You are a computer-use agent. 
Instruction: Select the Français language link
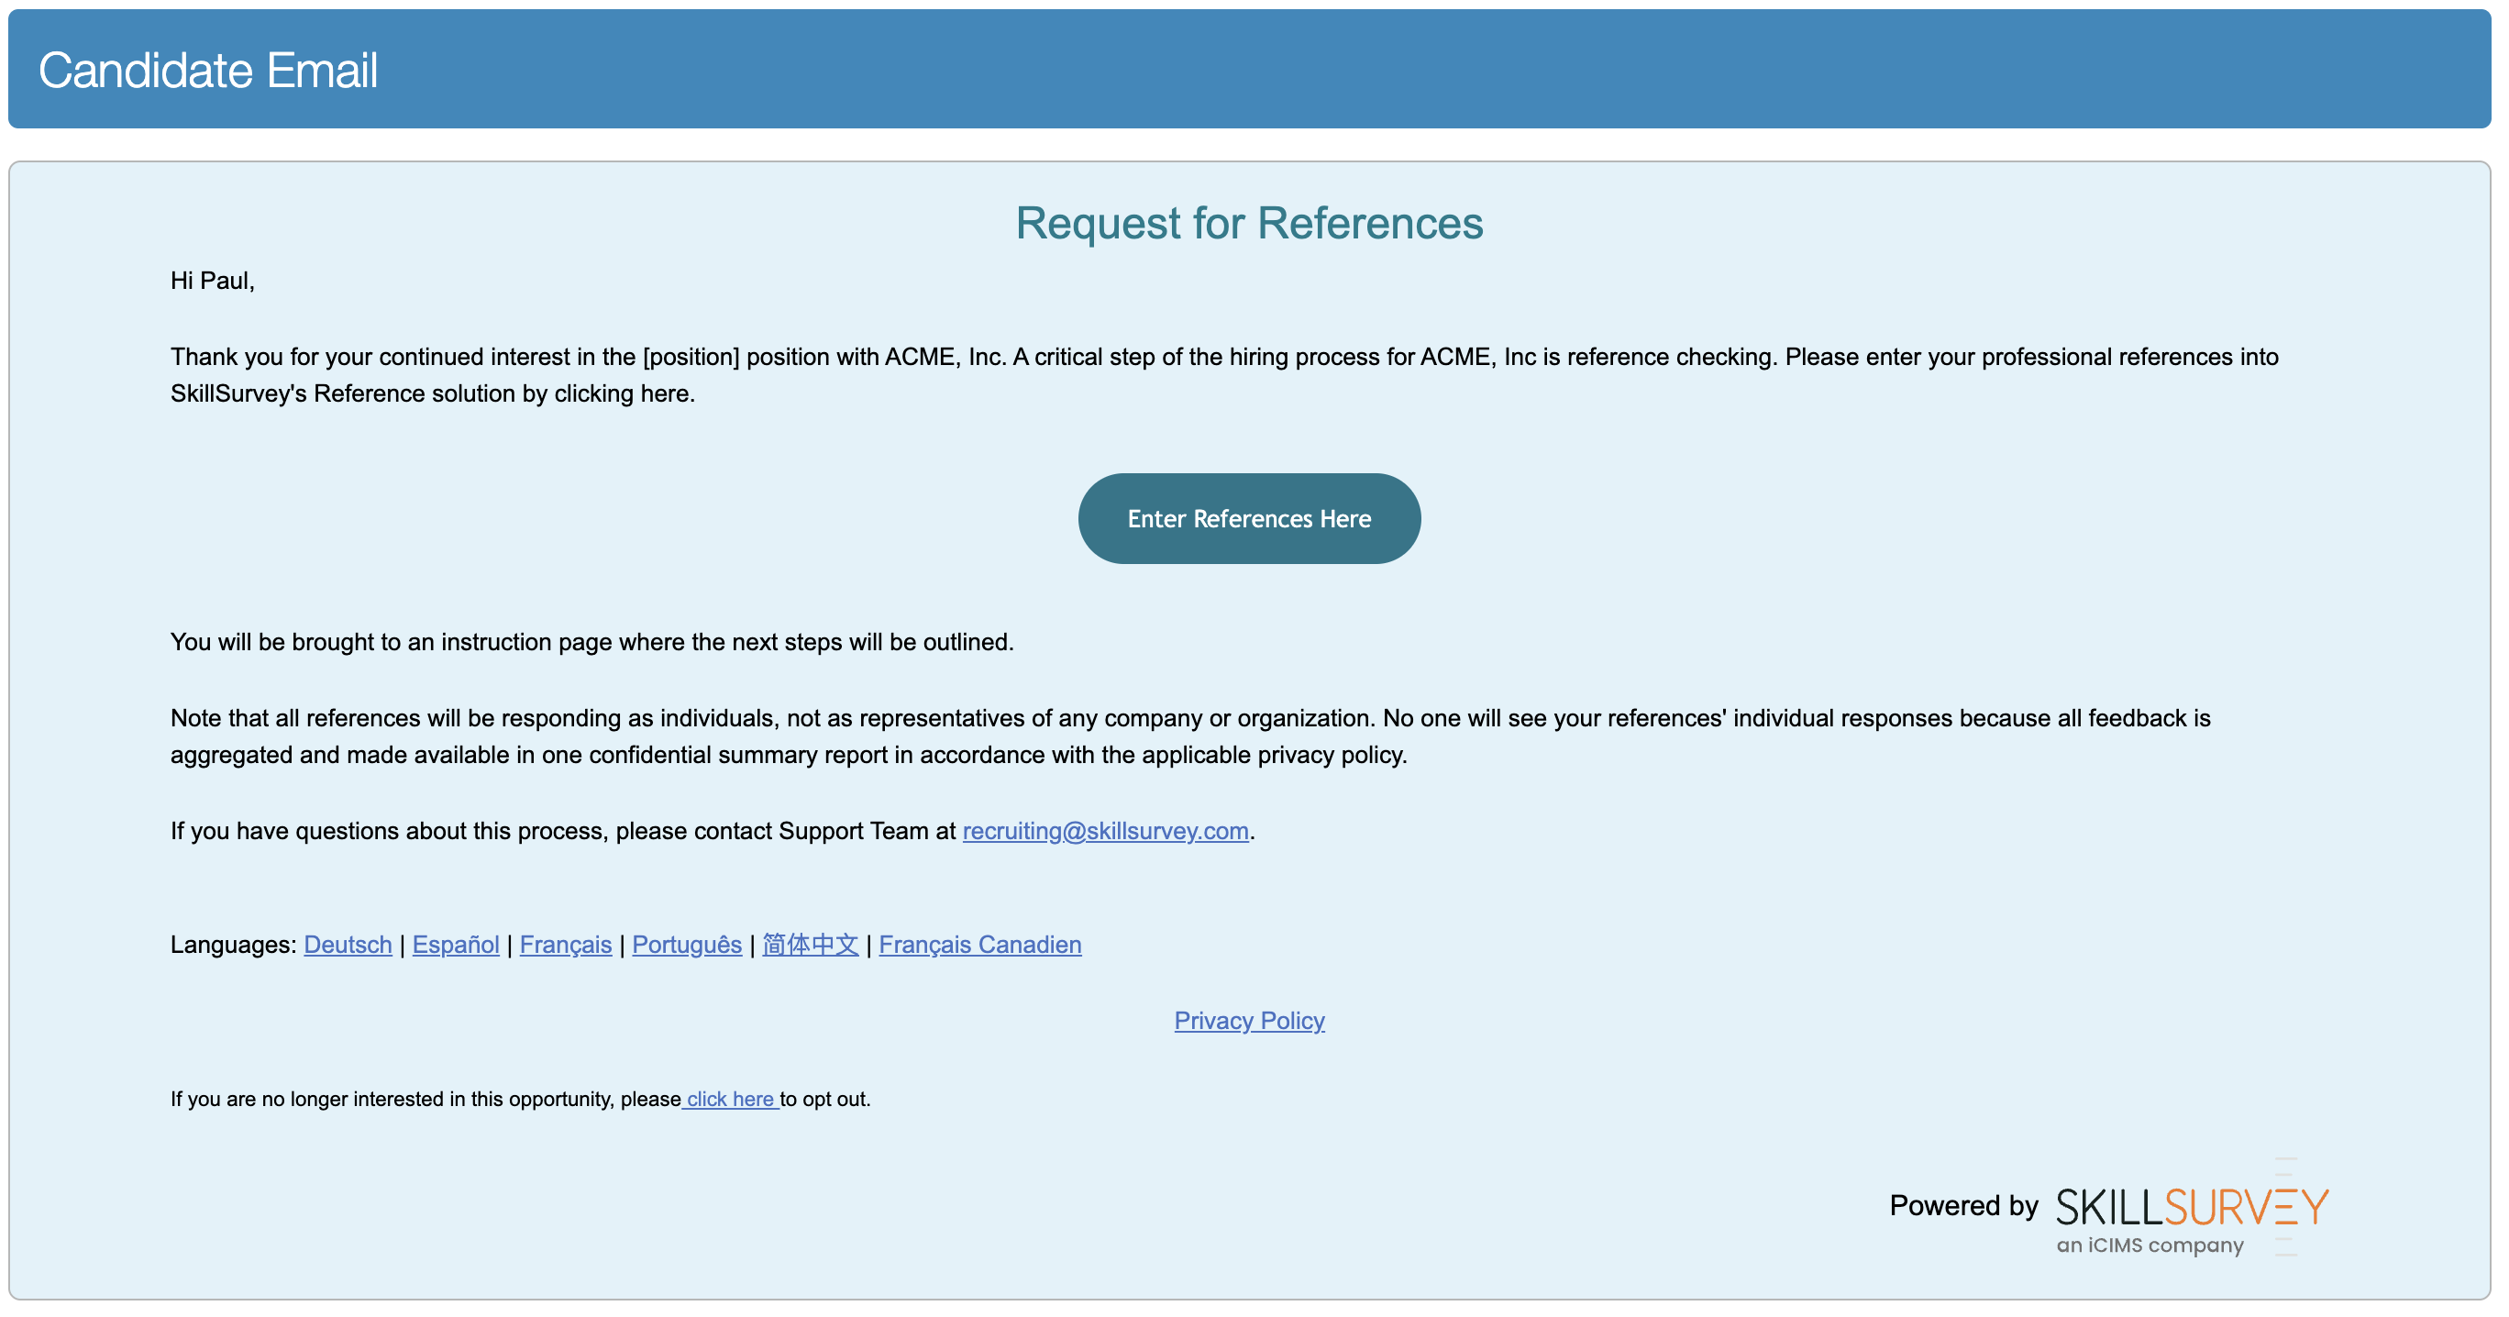[565, 945]
